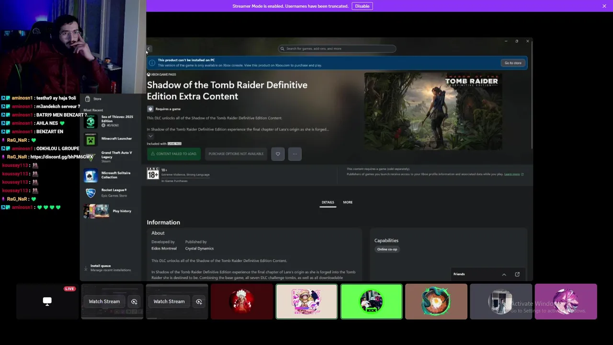This screenshot has width=613, height=345.
Task: Pop out the second stream
Action: [x=199, y=301]
